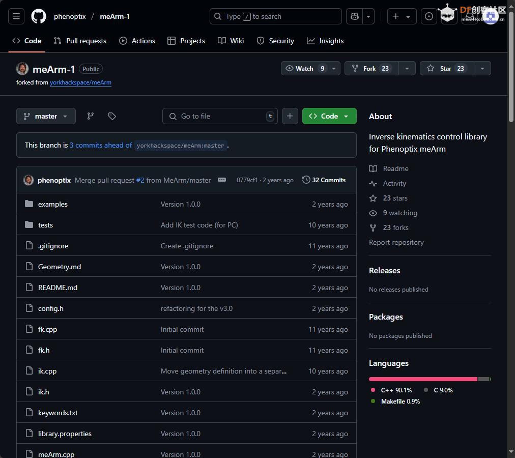Screen dimensions: 515x458
Task: Click the file icon beside keywords.txt
Action: (29, 412)
